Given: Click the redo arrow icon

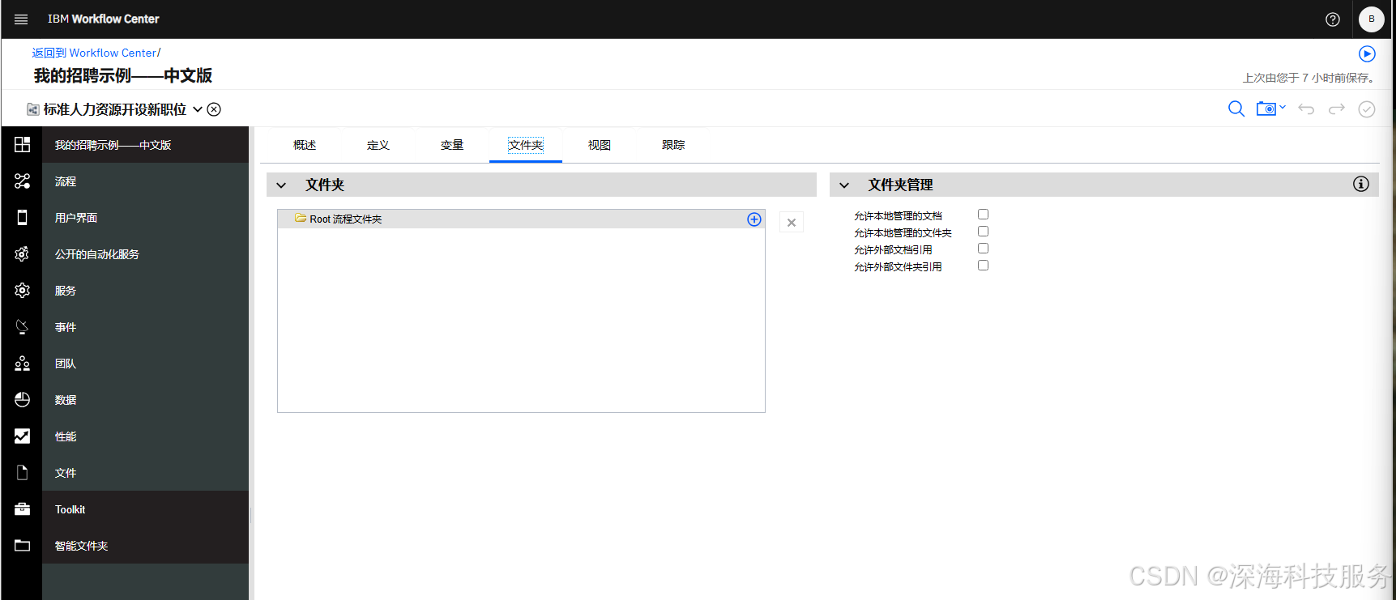Looking at the screenshot, I should point(1337,109).
